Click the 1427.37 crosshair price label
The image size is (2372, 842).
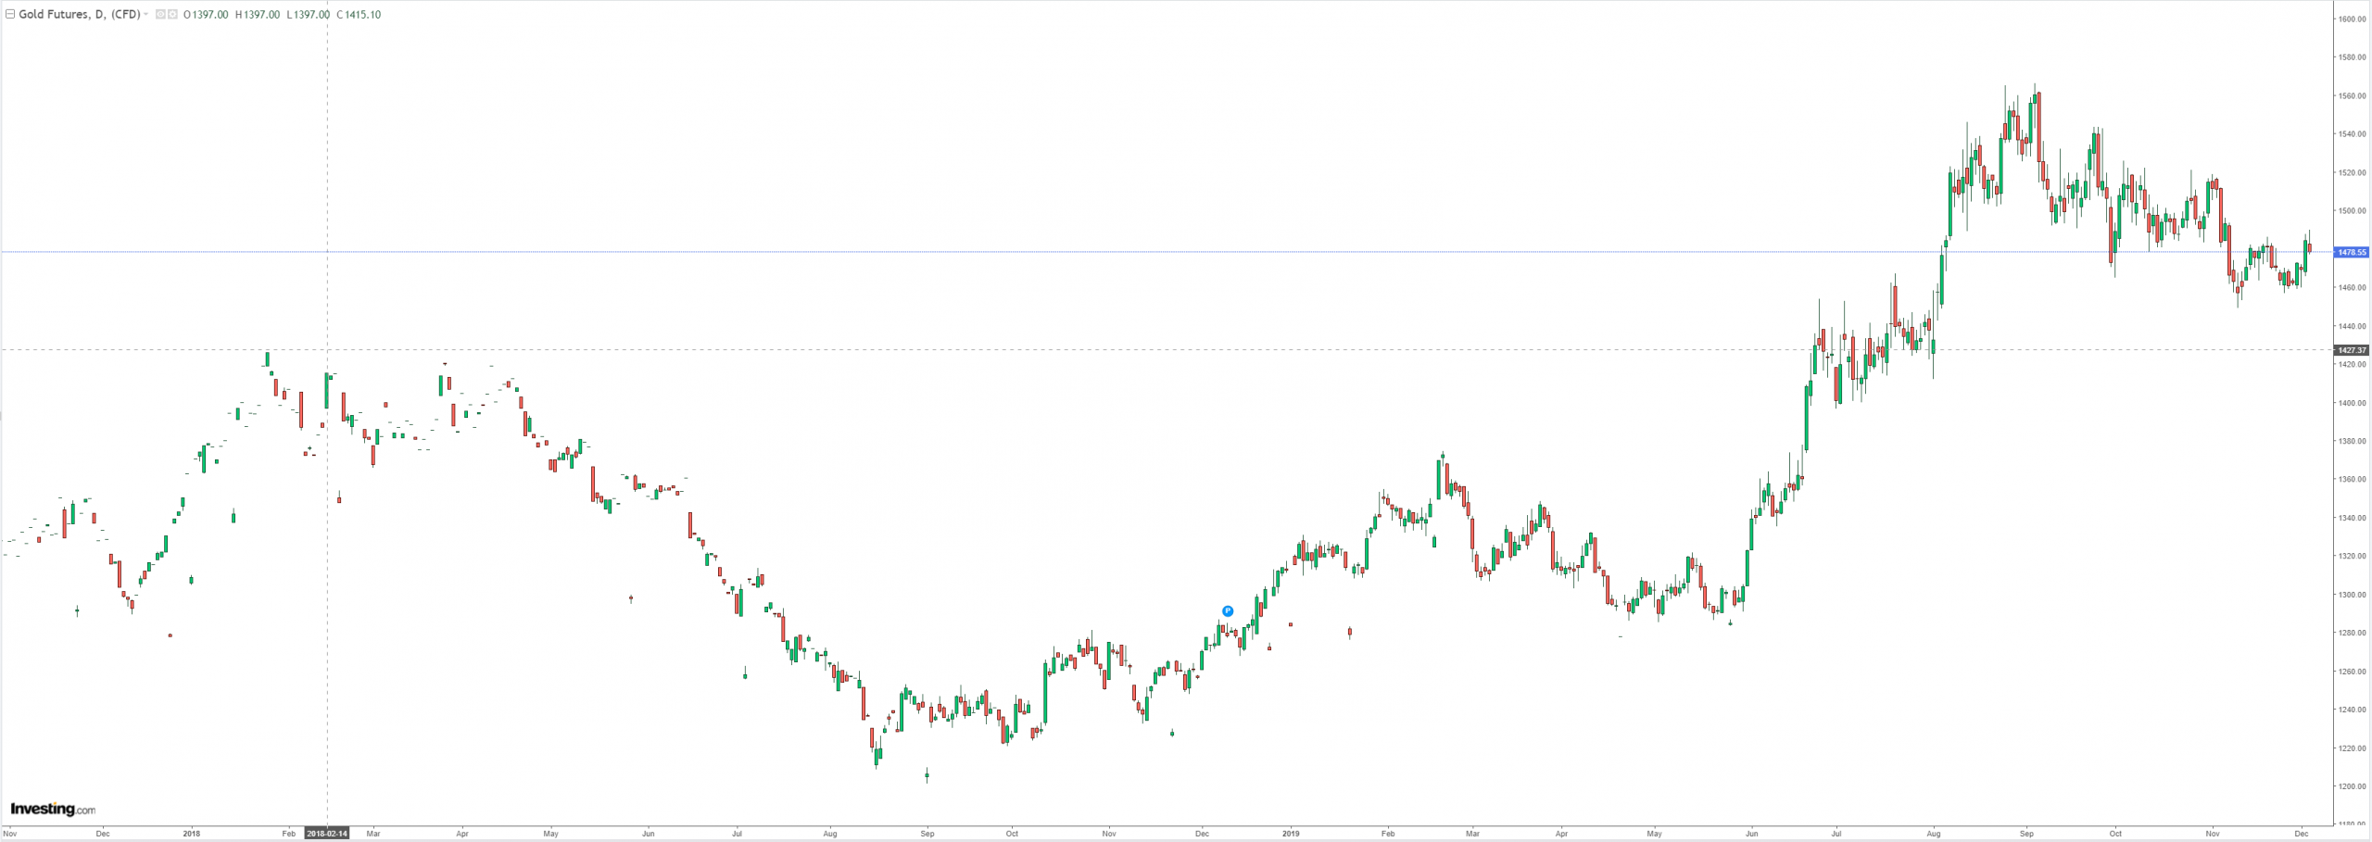tap(2352, 350)
